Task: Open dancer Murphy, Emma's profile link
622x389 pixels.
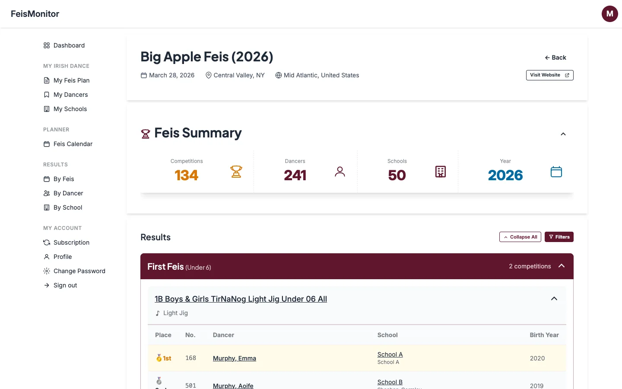Action: pyautogui.click(x=234, y=358)
